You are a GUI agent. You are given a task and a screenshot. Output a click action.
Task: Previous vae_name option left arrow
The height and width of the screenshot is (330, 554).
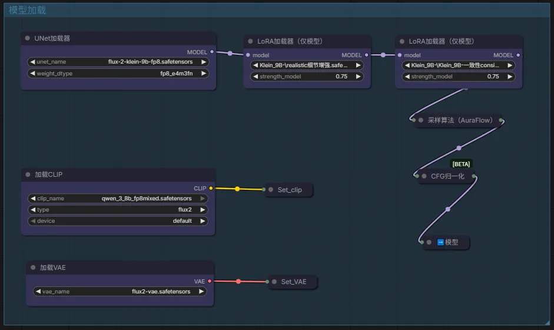[x=38, y=292]
